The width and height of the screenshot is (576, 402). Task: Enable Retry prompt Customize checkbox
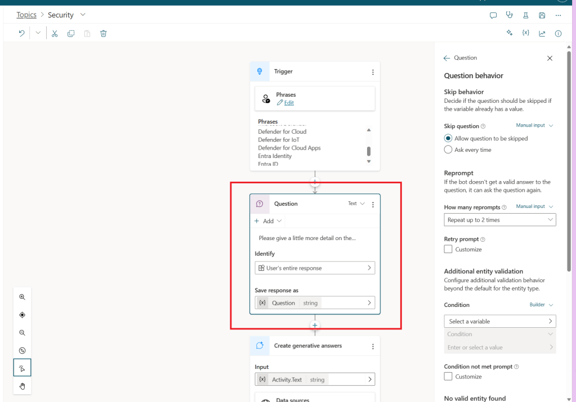(x=448, y=249)
